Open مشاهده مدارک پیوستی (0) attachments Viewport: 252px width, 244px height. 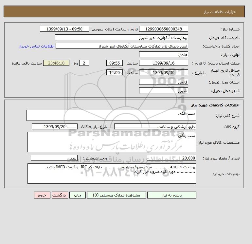(117, 195)
